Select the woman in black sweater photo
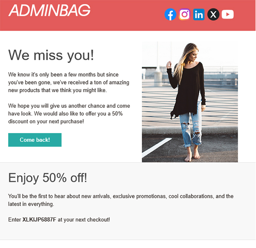This screenshot has width=256, height=248. (190, 102)
